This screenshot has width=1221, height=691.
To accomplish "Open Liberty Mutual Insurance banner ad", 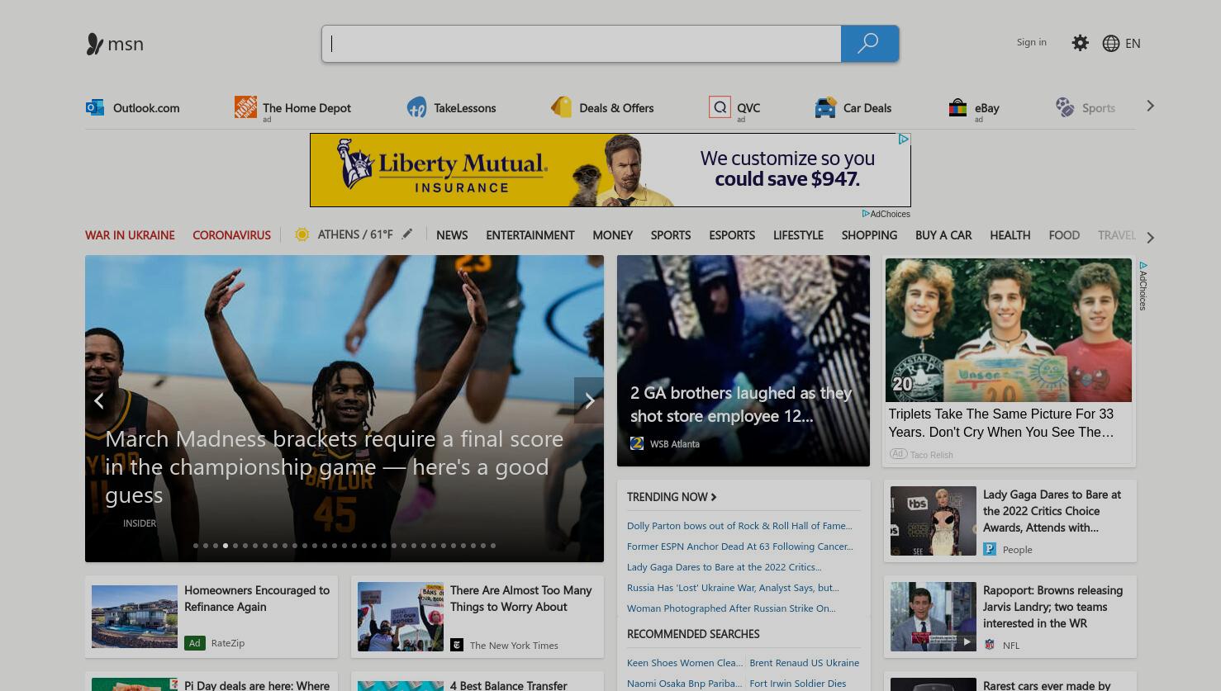I will [x=610, y=170].
